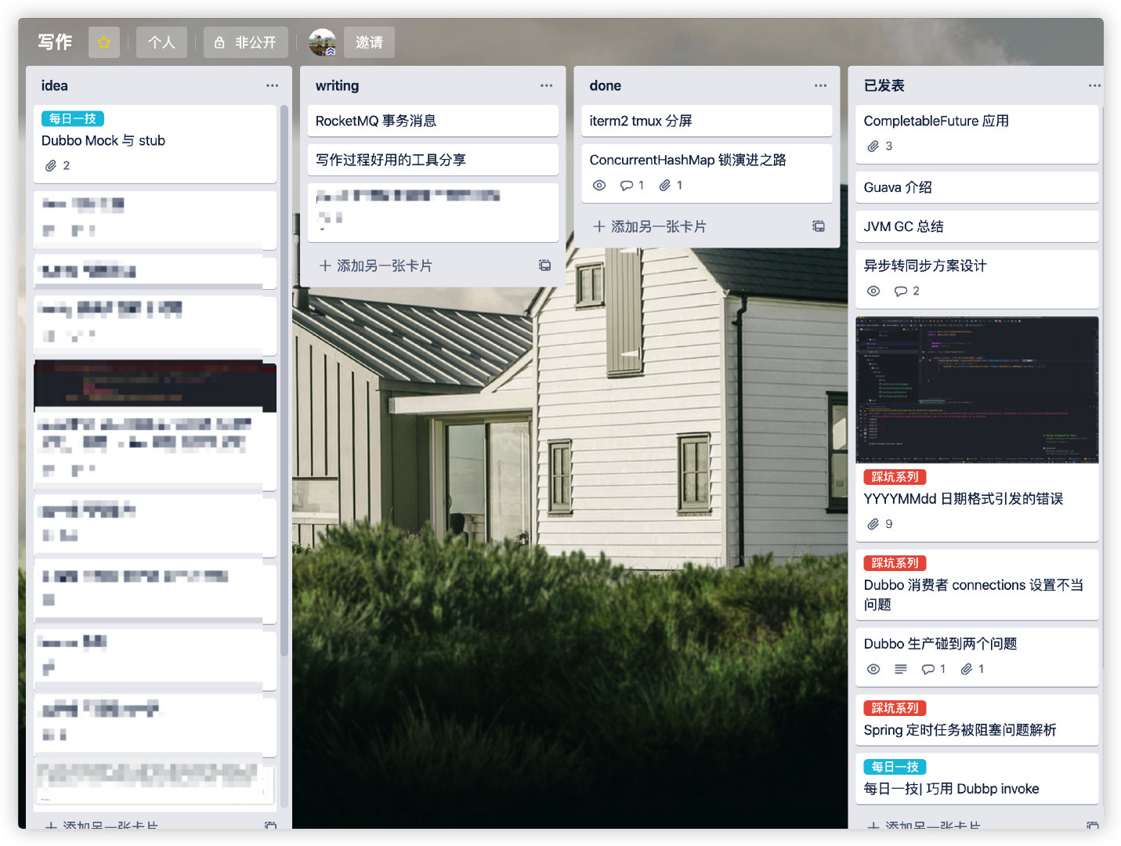This screenshot has width=1121, height=846.
Task: Open the iterm2 tmux 分屏 card
Action: 707,121
